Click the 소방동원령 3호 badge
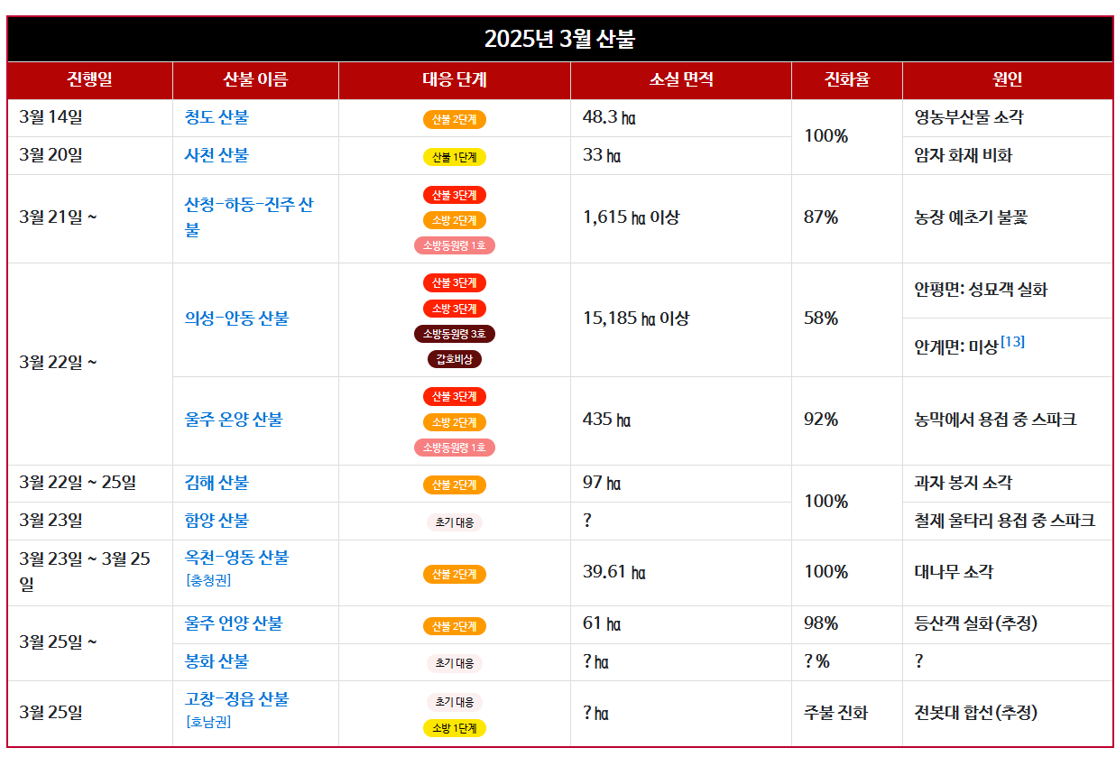 tap(455, 334)
